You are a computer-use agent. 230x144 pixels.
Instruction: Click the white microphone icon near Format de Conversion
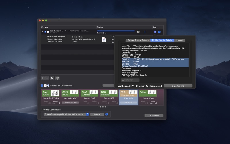point(45,86)
